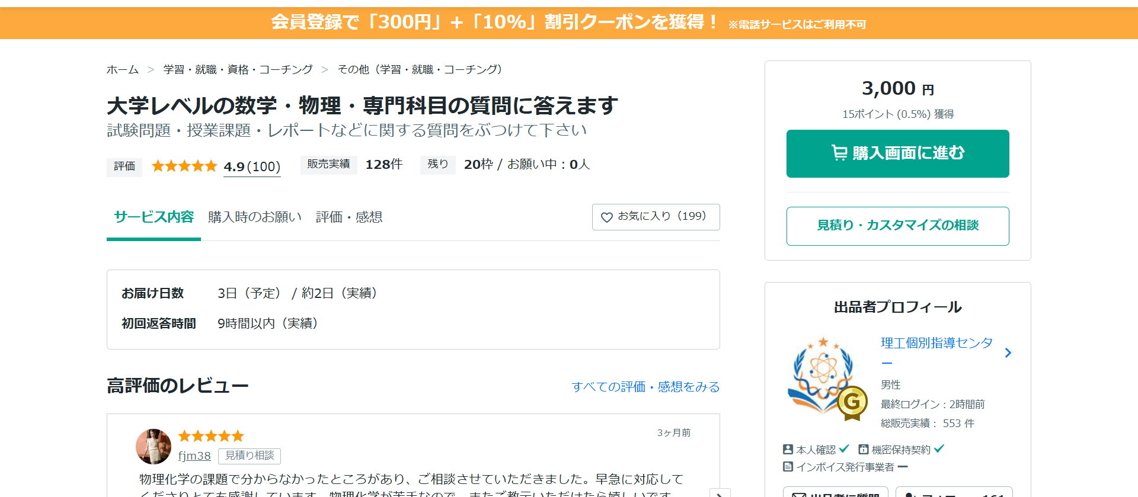Viewport: 1138px width, 497px height.
Task: Click the 本人確認 ID icon
Action: 788,450
